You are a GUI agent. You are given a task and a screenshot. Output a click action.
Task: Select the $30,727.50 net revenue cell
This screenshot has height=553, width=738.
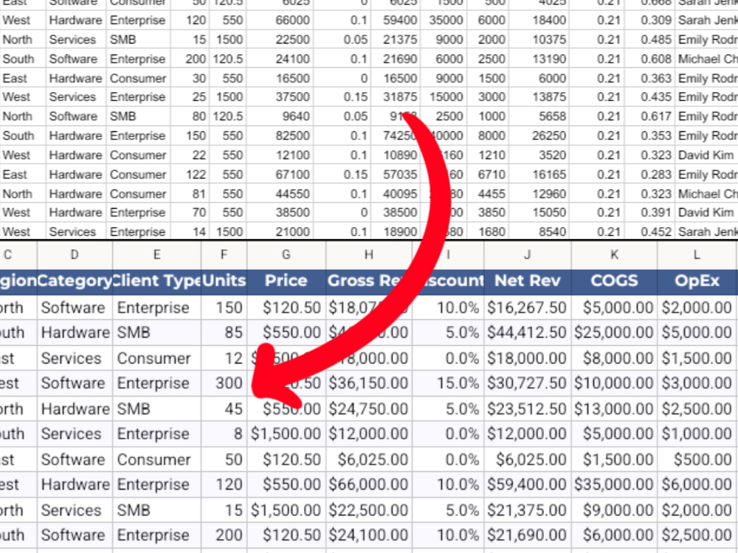(x=527, y=383)
